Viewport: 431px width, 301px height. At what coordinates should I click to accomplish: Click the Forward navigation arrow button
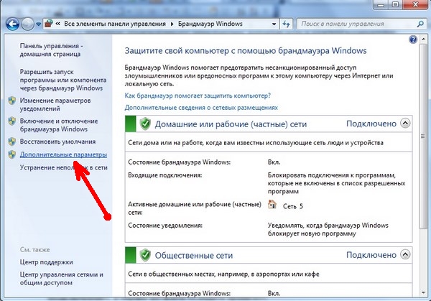pyautogui.click(x=27, y=24)
